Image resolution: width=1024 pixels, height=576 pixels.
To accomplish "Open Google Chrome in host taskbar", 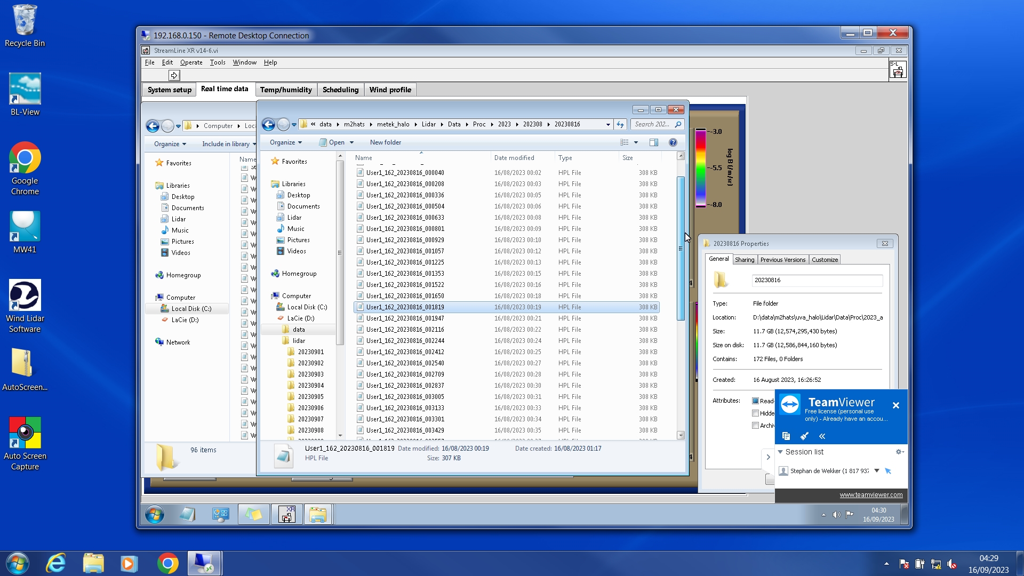I will click(x=167, y=563).
